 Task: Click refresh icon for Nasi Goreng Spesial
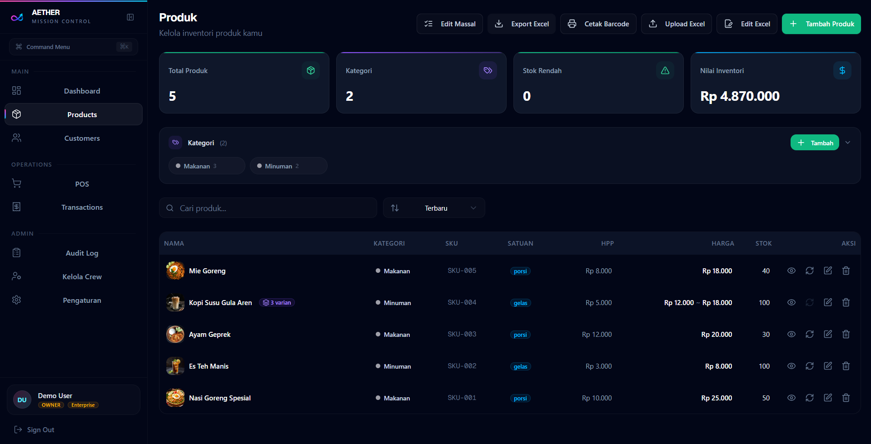810,398
